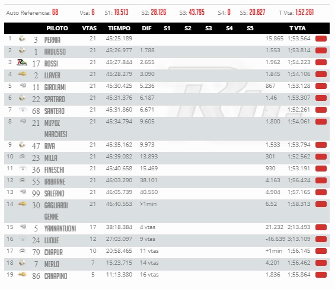Click the DIF column header
This screenshot has height=289, width=335.
pyautogui.click(x=147, y=28)
